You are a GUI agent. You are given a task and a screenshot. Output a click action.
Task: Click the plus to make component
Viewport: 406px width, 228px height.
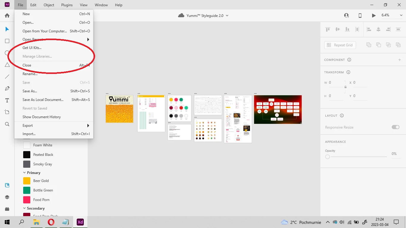(400, 60)
